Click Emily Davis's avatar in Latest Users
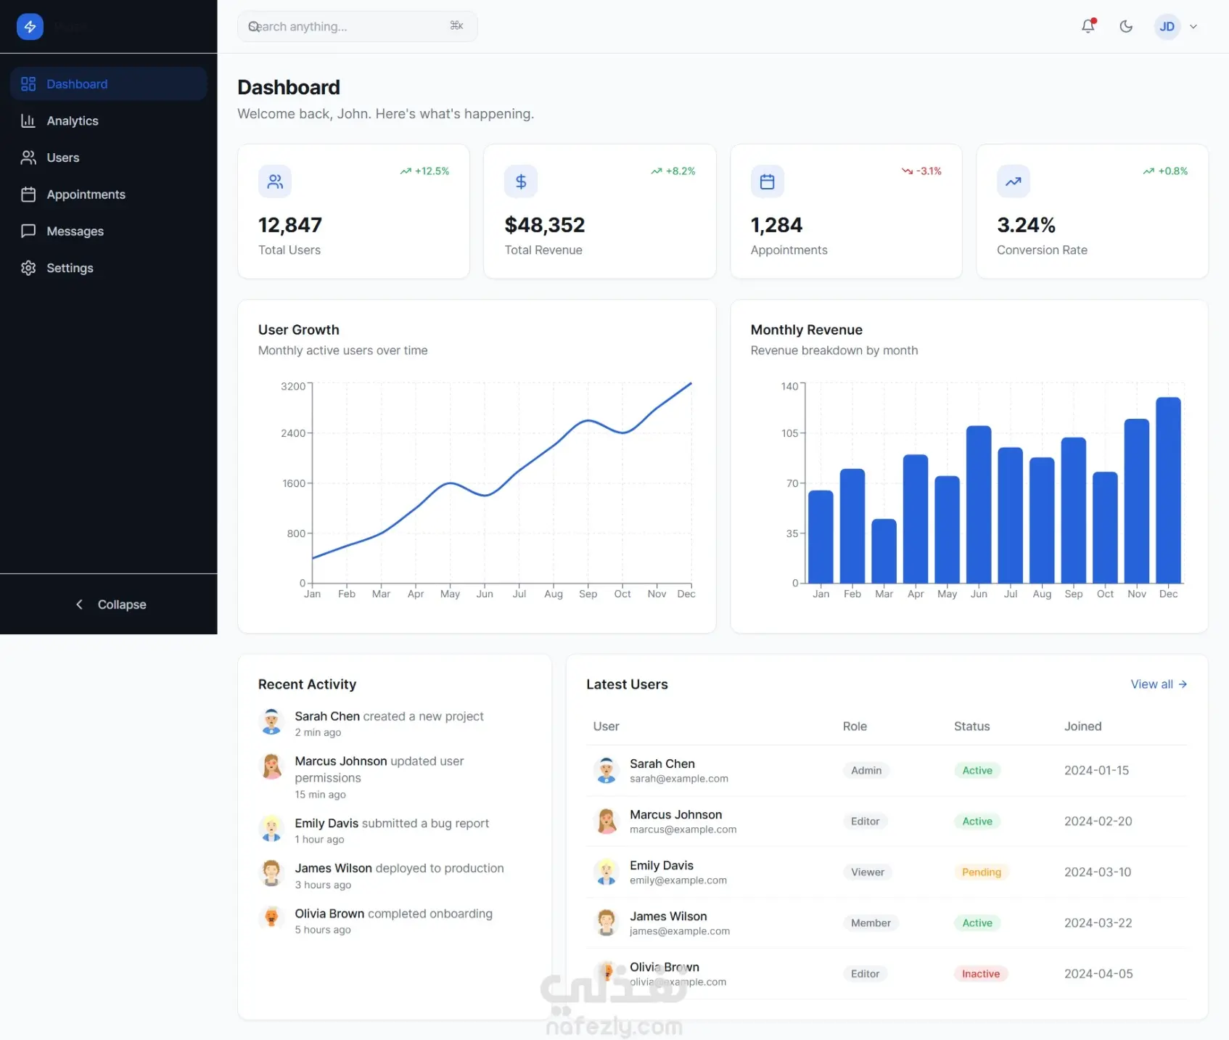Viewport: 1229px width, 1040px height. click(x=606, y=872)
